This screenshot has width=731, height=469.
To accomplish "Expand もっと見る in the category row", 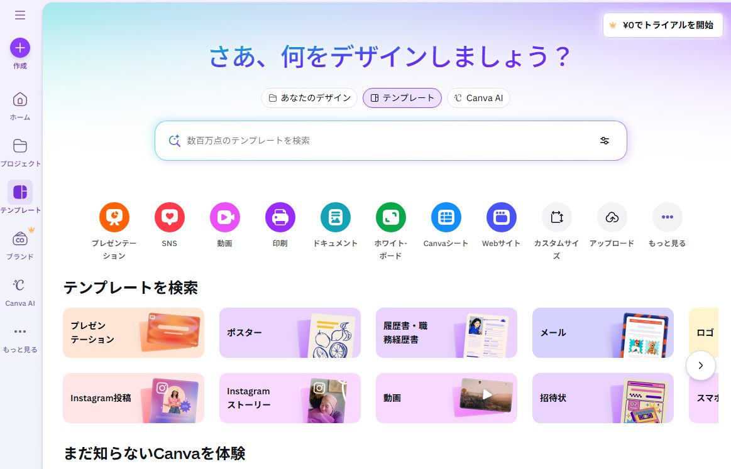I will (x=667, y=217).
